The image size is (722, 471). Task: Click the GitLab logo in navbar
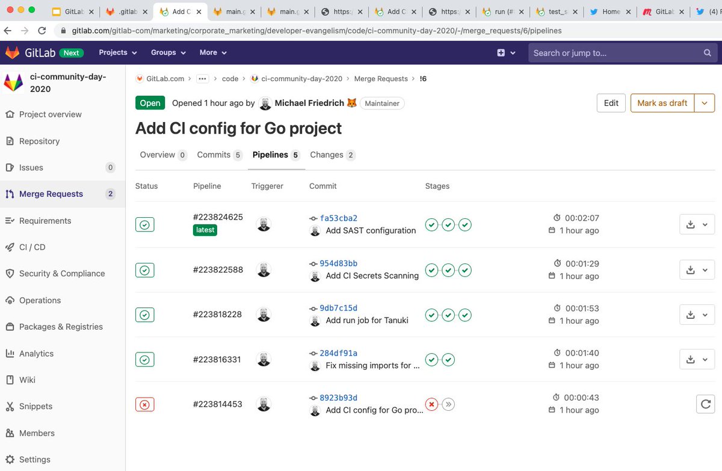(12, 53)
